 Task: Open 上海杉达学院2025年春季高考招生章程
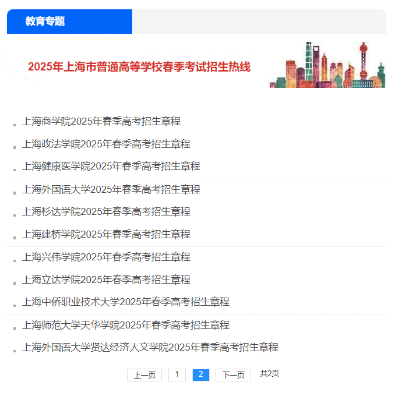106,212
